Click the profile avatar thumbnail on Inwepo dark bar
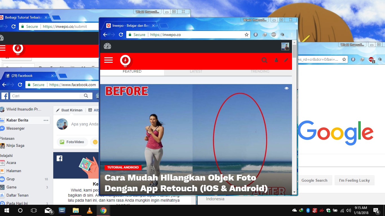 (285, 46)
